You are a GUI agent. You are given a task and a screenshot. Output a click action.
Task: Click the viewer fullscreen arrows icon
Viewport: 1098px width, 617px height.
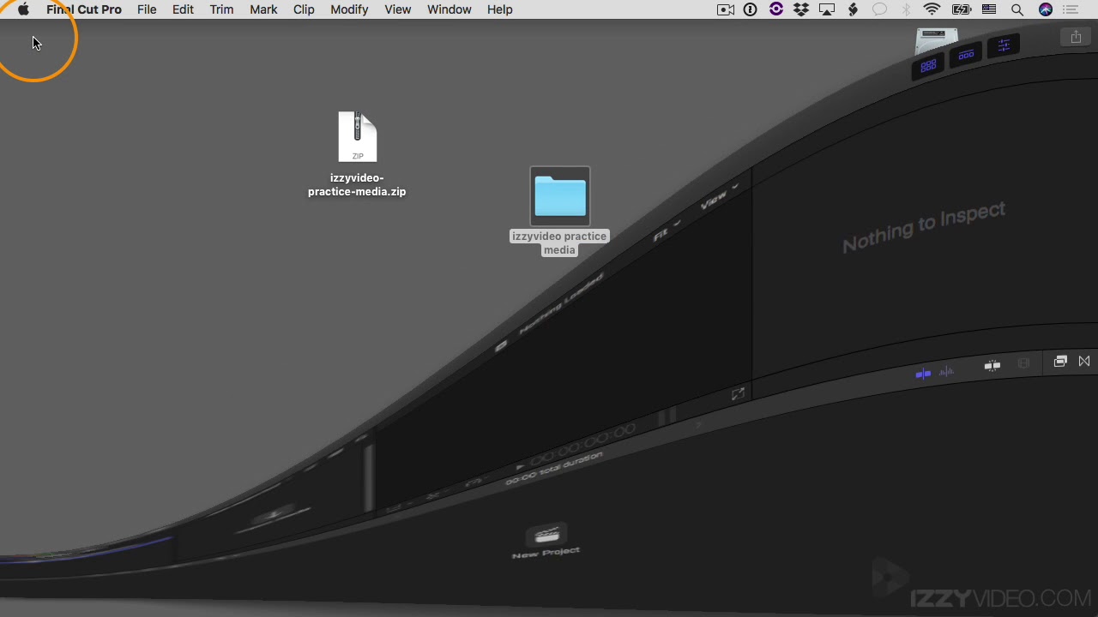coord(738,394)
